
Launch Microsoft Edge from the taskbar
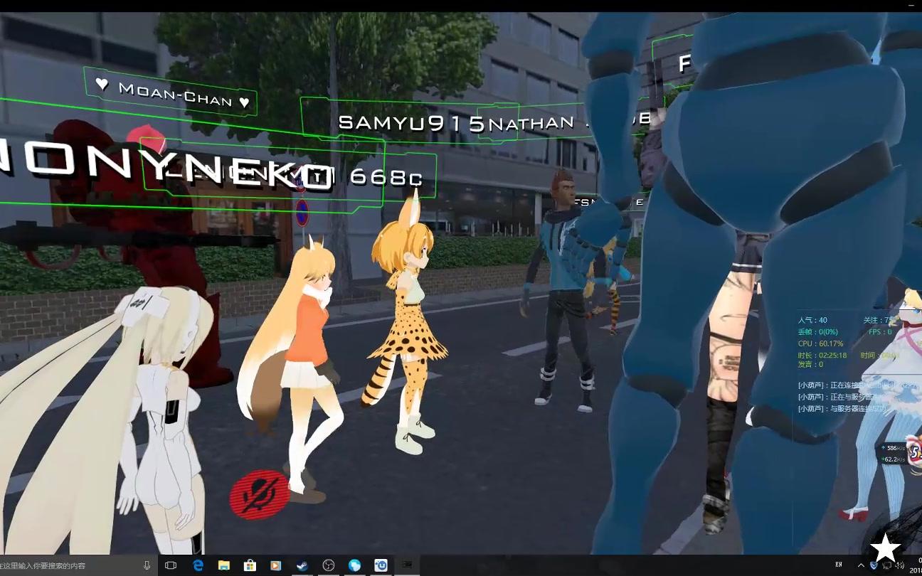point(198,565)
